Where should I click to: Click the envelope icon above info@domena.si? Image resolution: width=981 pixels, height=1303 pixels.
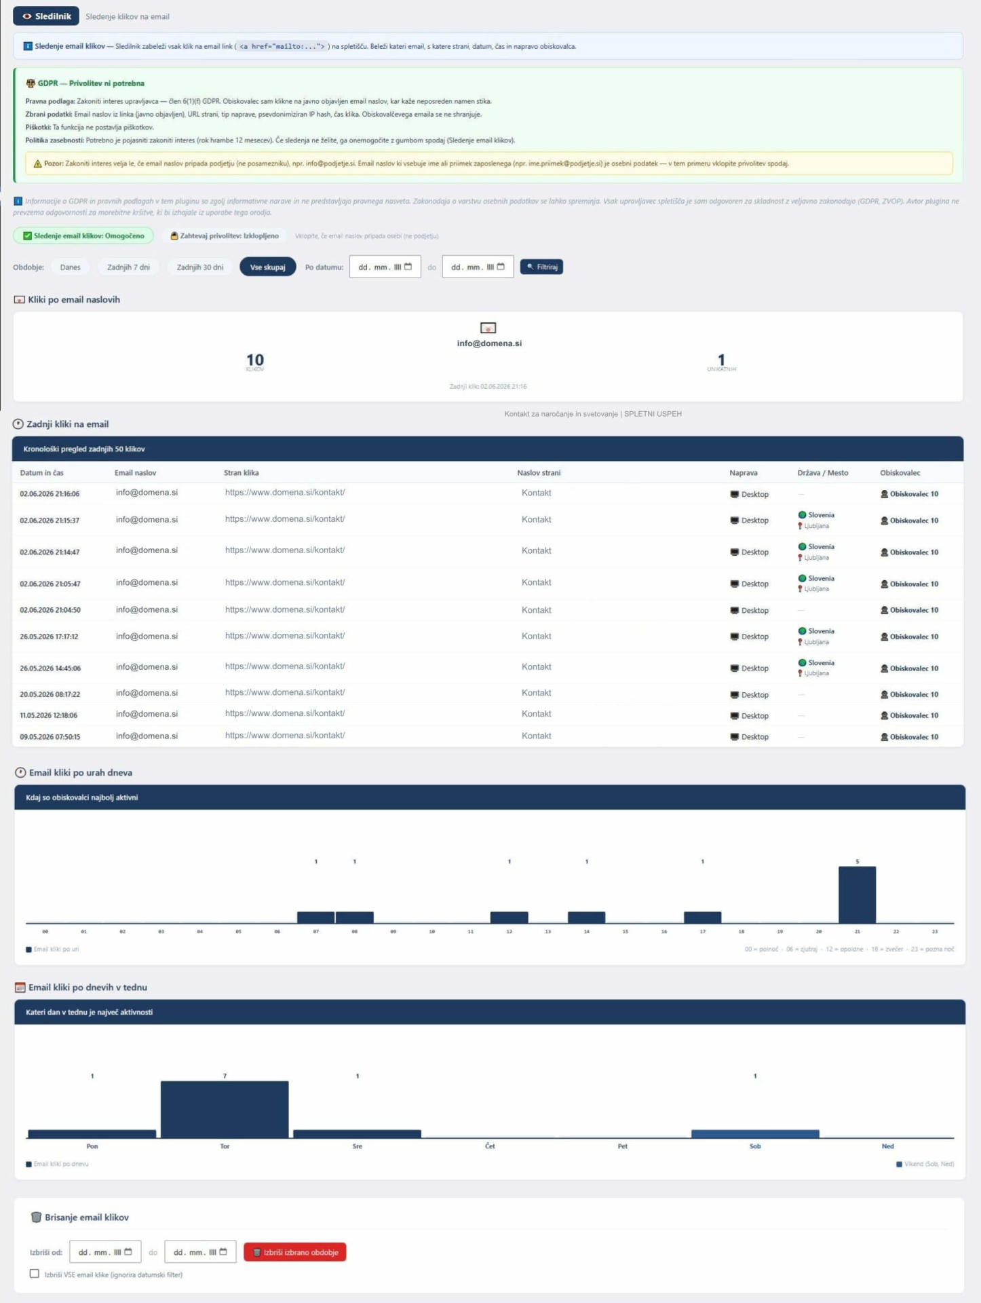click(488, 328)
